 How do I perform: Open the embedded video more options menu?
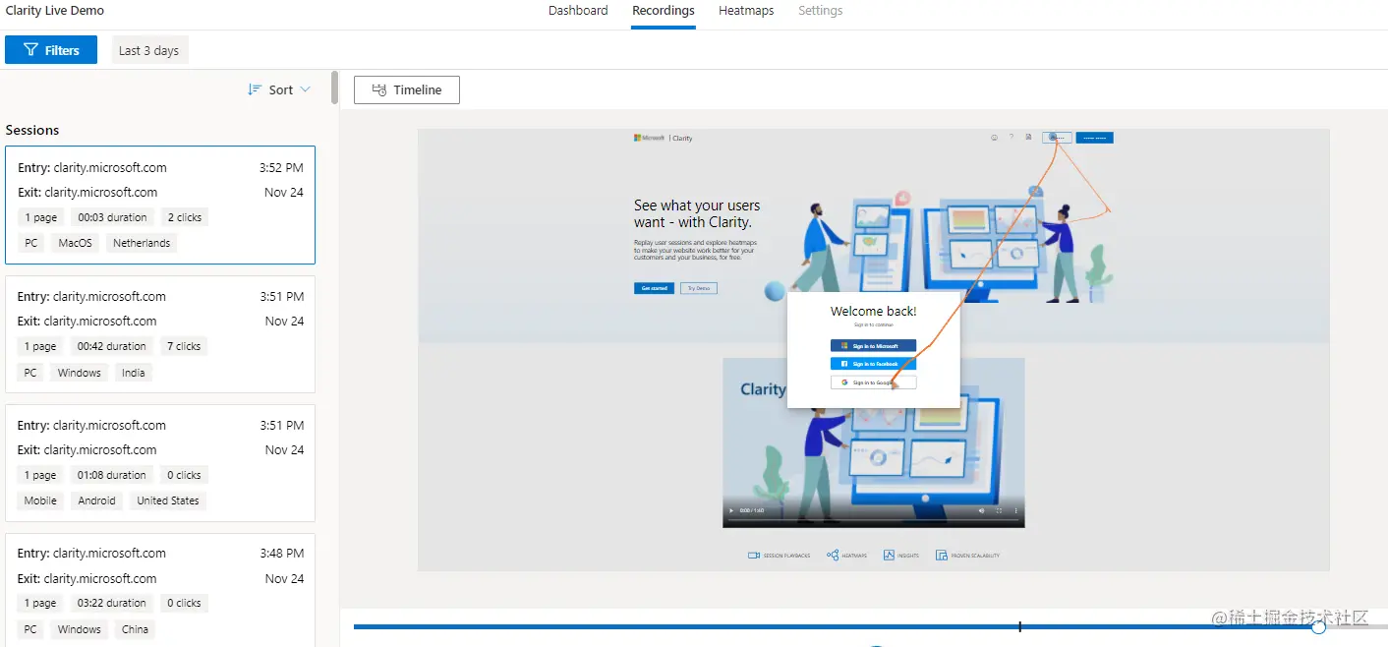[1015, 510]
